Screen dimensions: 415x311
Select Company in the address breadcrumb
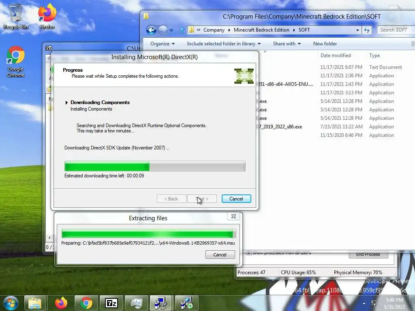[214, 30]
